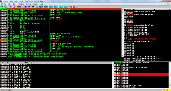Open the View menu

[x=9, y=4]
